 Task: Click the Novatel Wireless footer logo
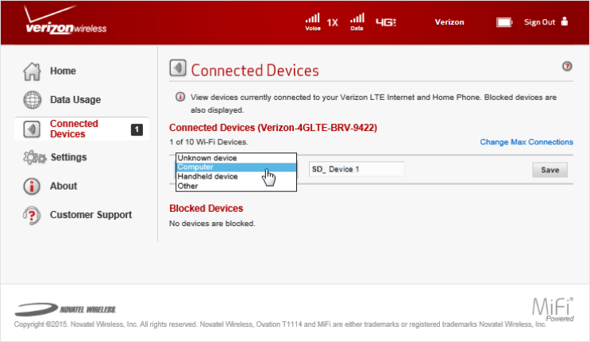pyautogui.click(x=65, y=309)
